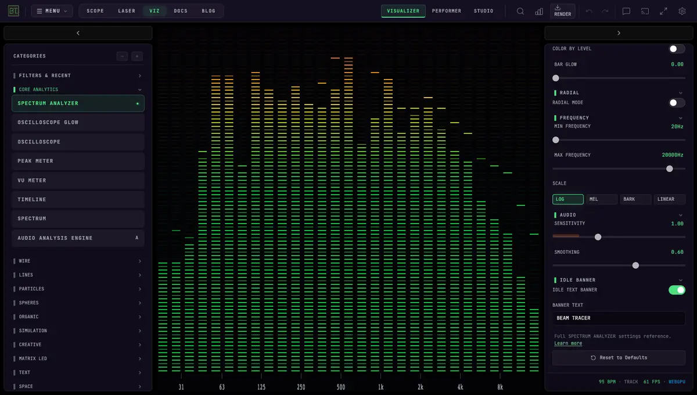The width and height of the screenshot is (697, 395).
Task: Adjust the Smoothing slider handle
Action: pyautogui.click(x=635, y=265)
